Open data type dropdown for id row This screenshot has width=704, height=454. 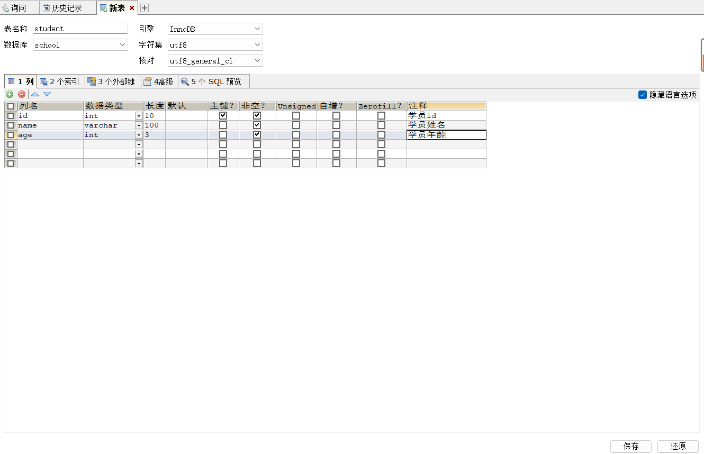point(139,115)
